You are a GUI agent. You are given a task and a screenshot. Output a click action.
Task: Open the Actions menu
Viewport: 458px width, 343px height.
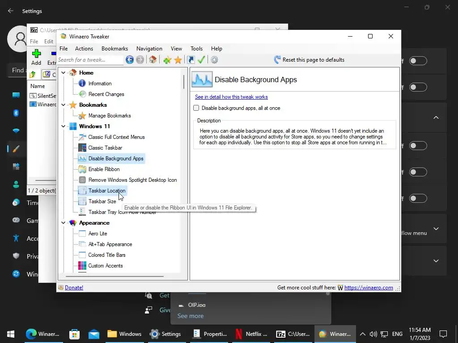84,49
